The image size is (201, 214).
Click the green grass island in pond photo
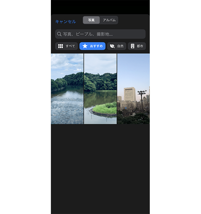coord(105,109)
